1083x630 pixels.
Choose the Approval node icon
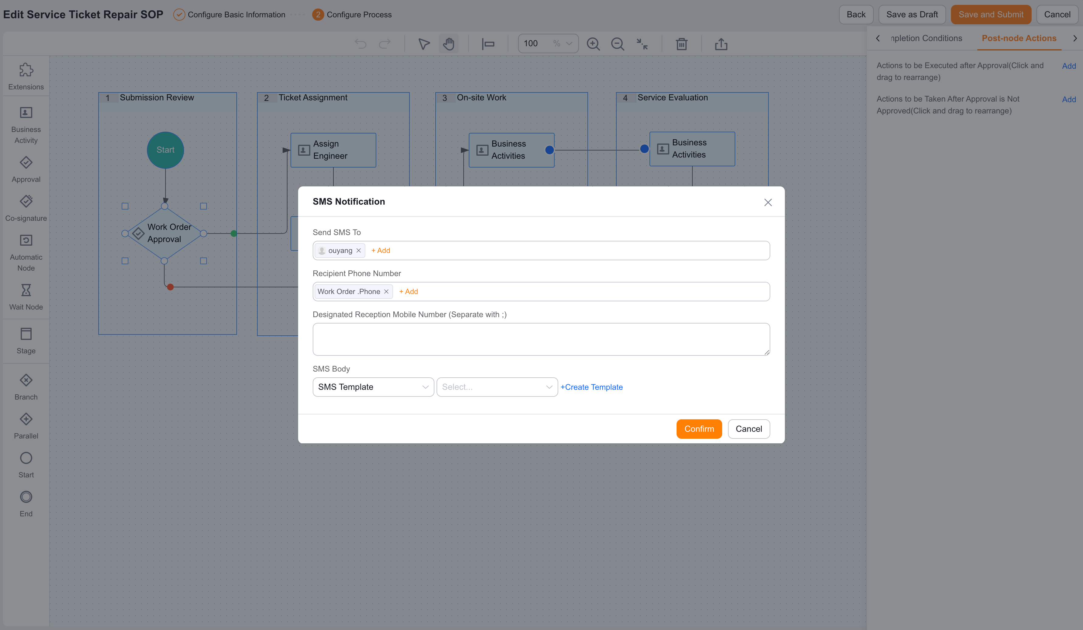26,162
